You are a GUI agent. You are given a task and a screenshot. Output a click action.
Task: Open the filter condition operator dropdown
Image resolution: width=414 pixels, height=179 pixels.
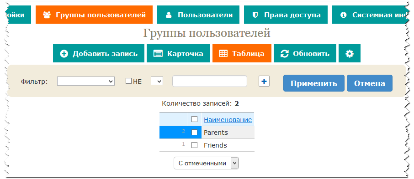click(157, 81)
